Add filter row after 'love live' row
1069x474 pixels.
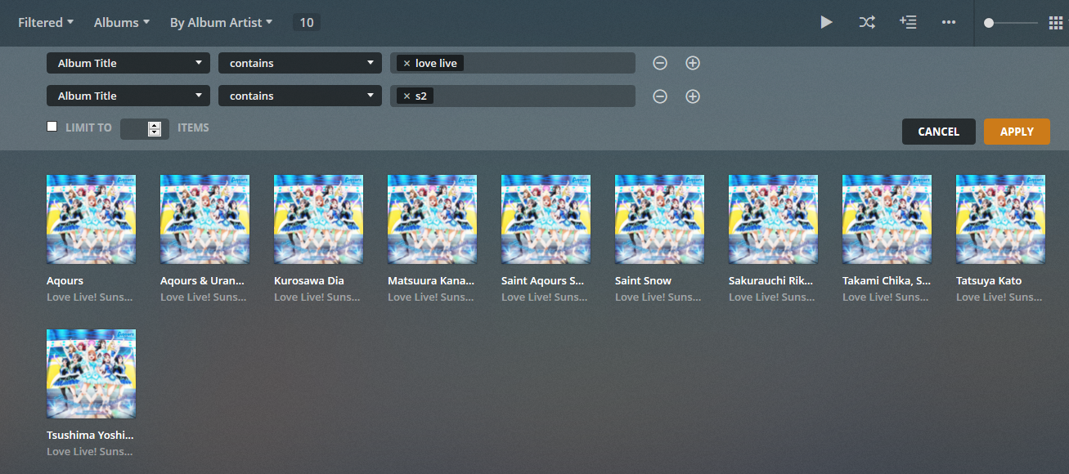click(693, 63)
